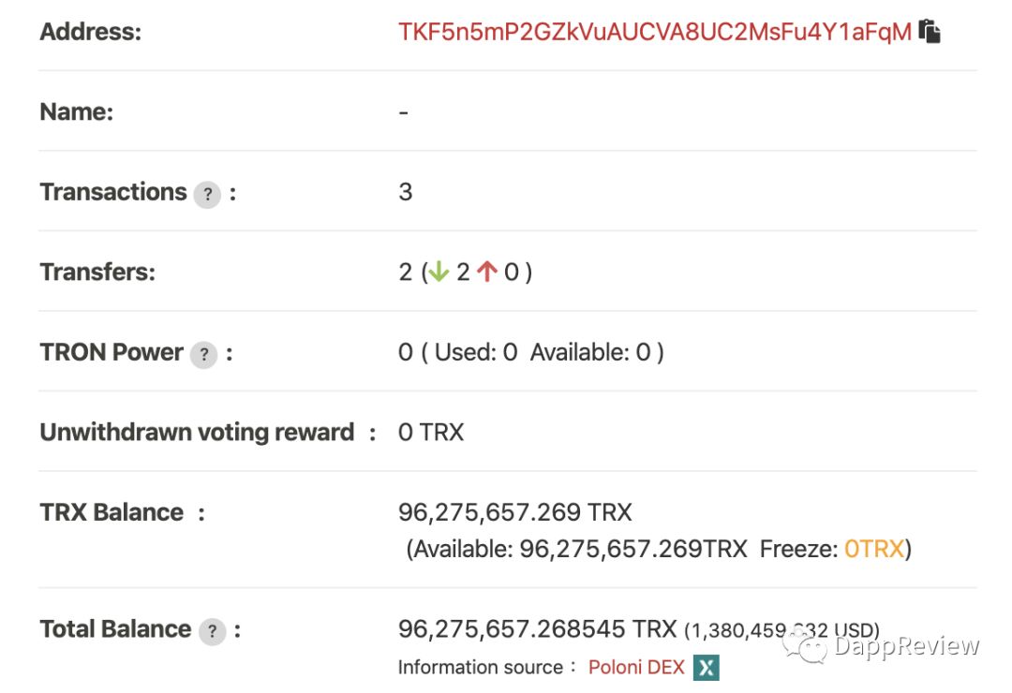
Task: Copy the wallet address with clipboard icon
Action: [x=930, y=31]
